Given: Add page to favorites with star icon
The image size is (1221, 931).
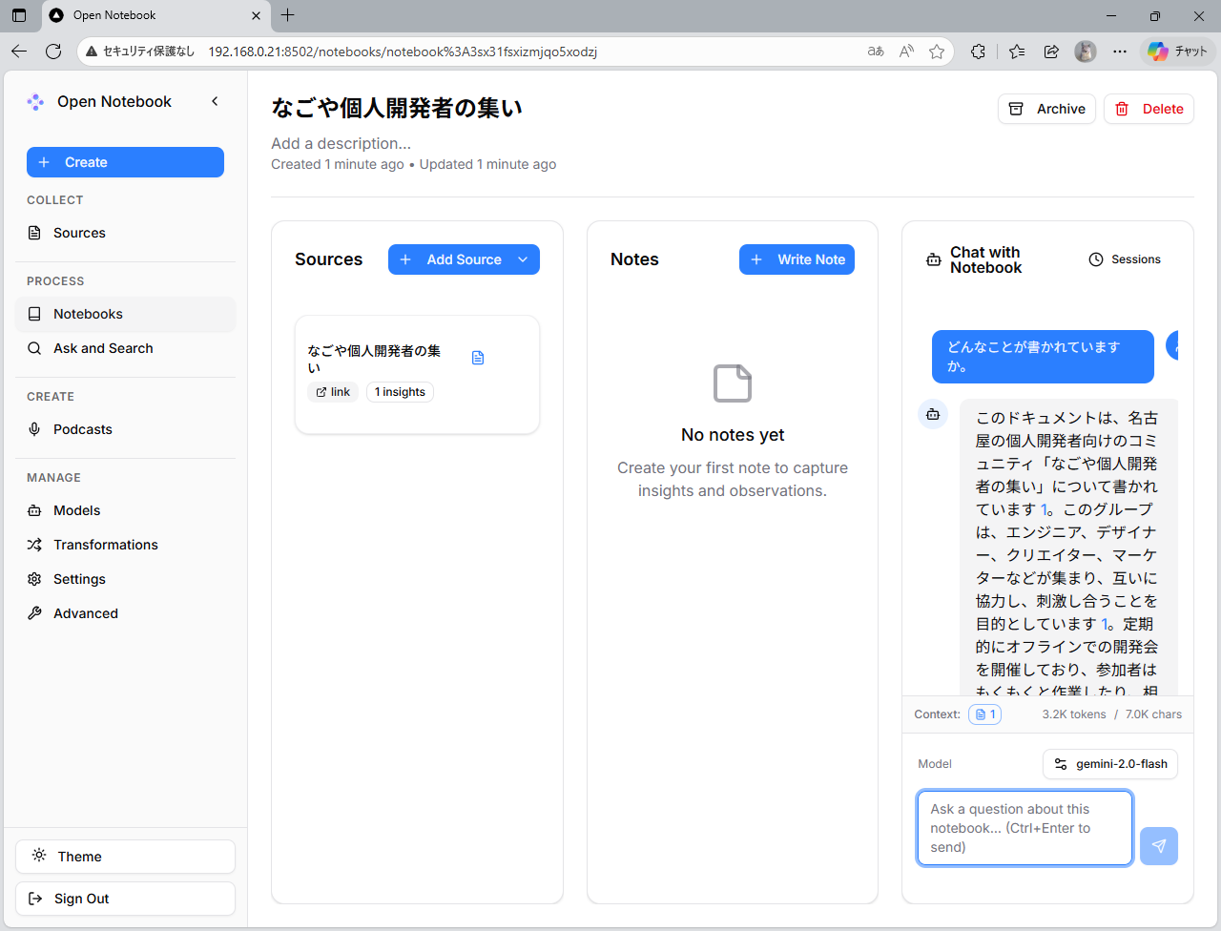Looking at the screenshot, I should click(x=937, y=52).
